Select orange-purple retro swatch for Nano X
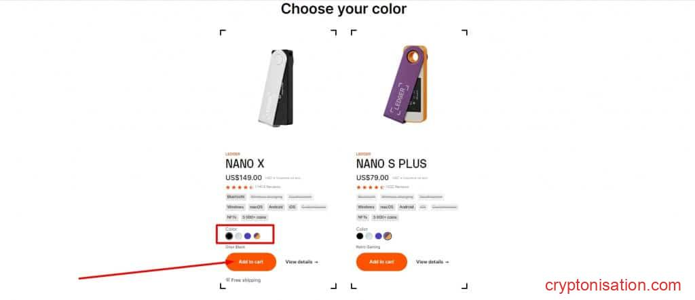 click(x=257, y=236)
